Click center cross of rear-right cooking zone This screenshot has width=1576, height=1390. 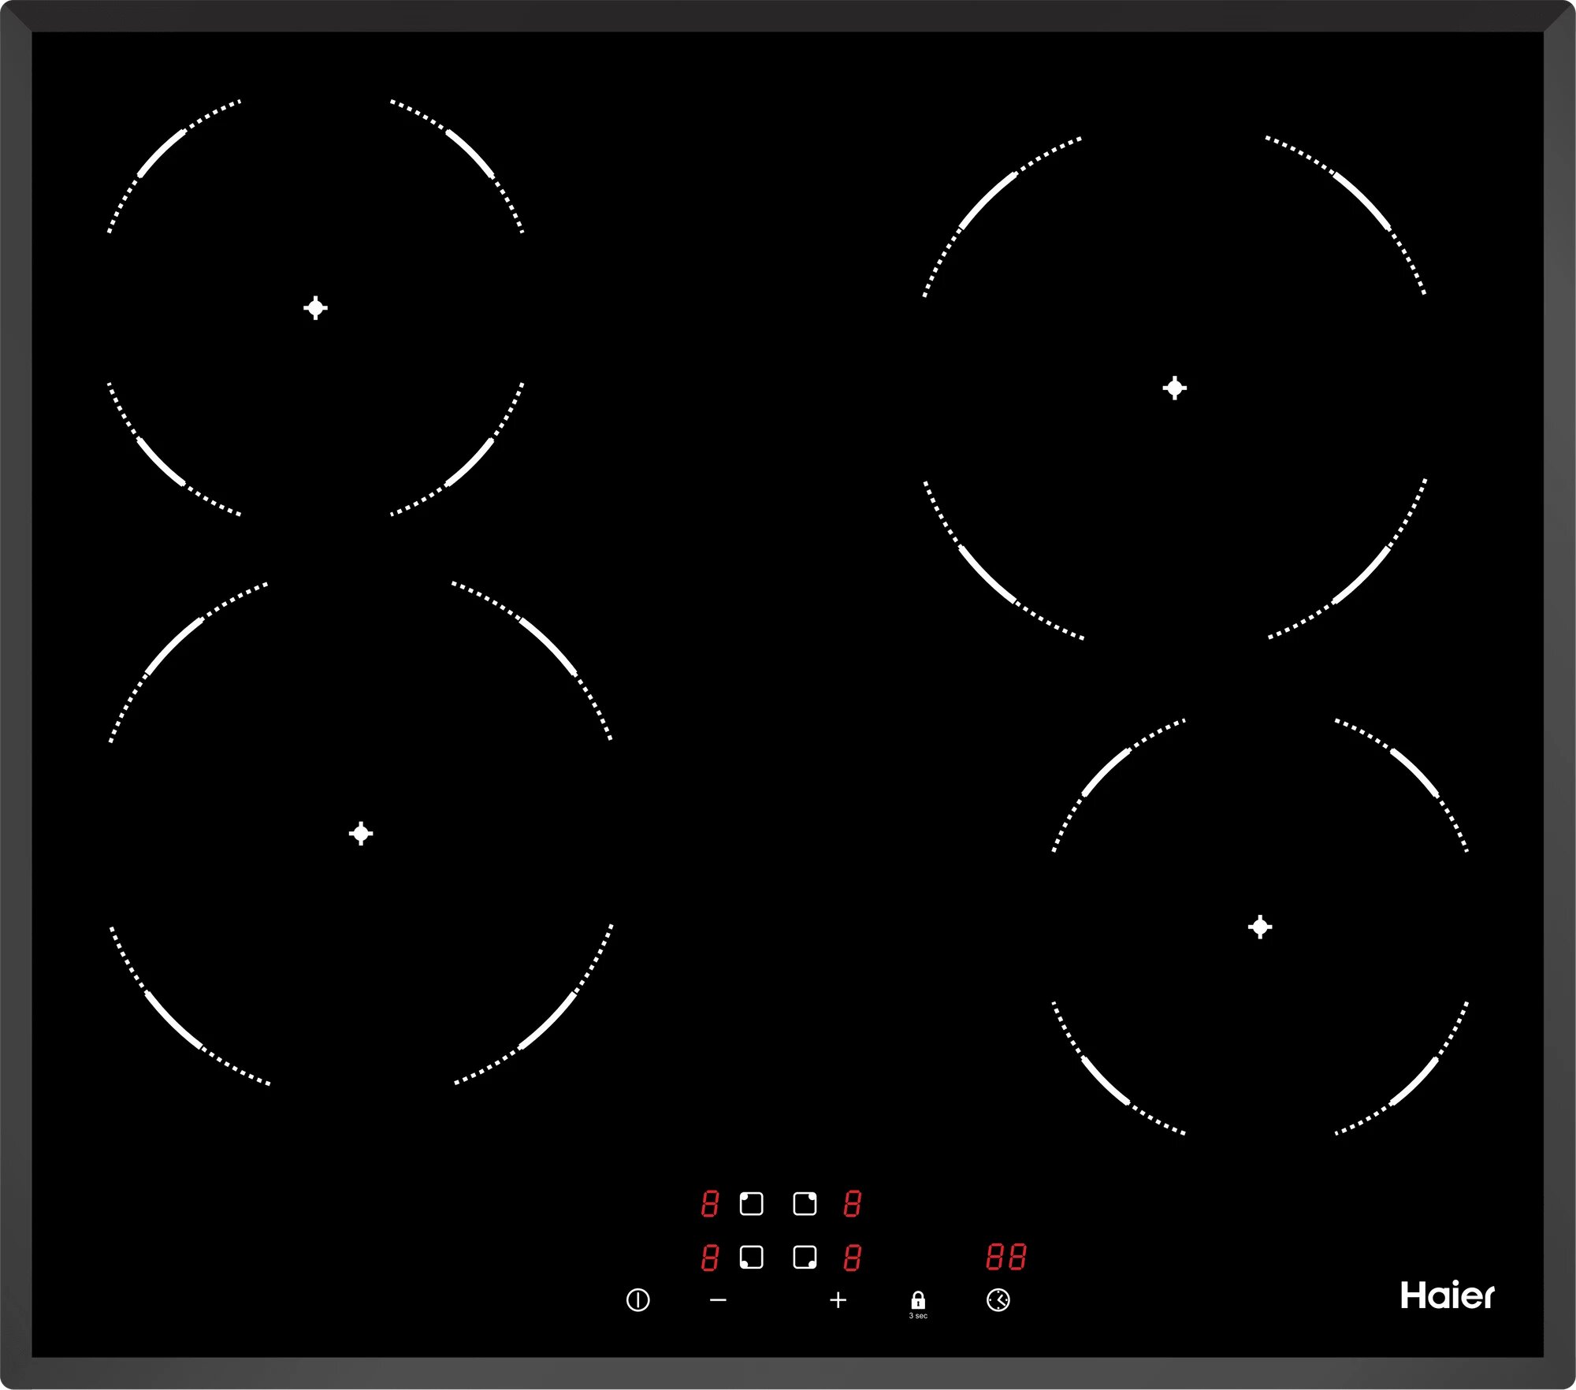coord(1174,388)
